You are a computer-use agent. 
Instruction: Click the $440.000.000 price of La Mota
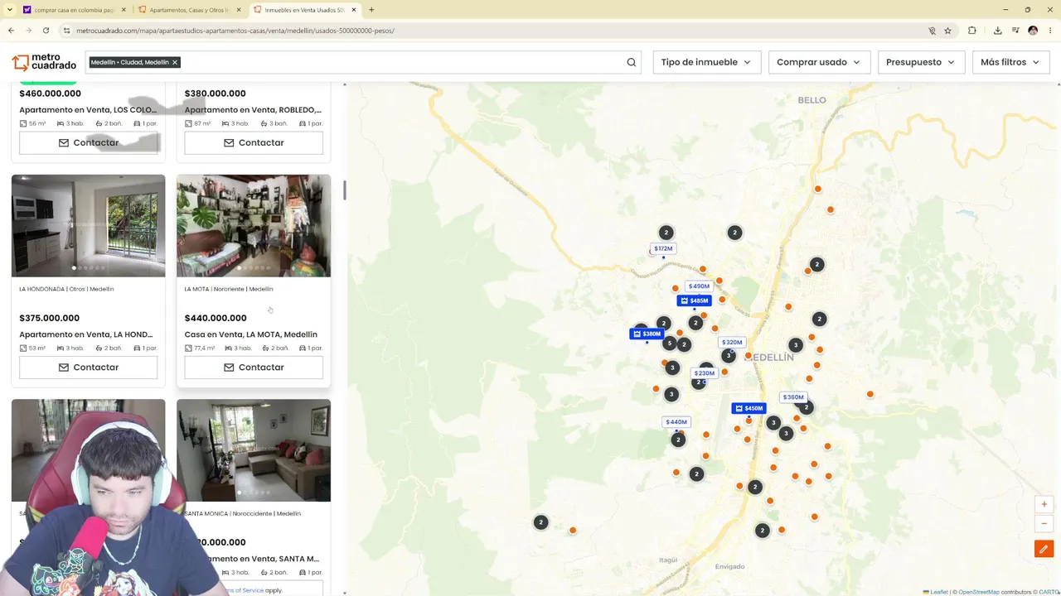click(x=216, y=318)
